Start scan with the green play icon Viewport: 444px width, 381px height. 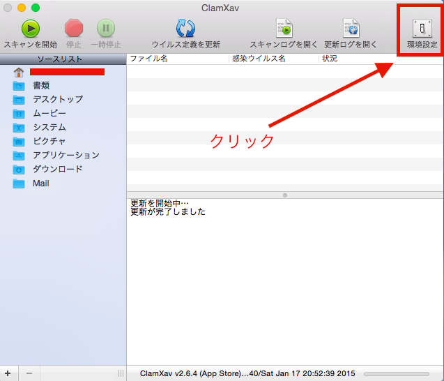30,29
